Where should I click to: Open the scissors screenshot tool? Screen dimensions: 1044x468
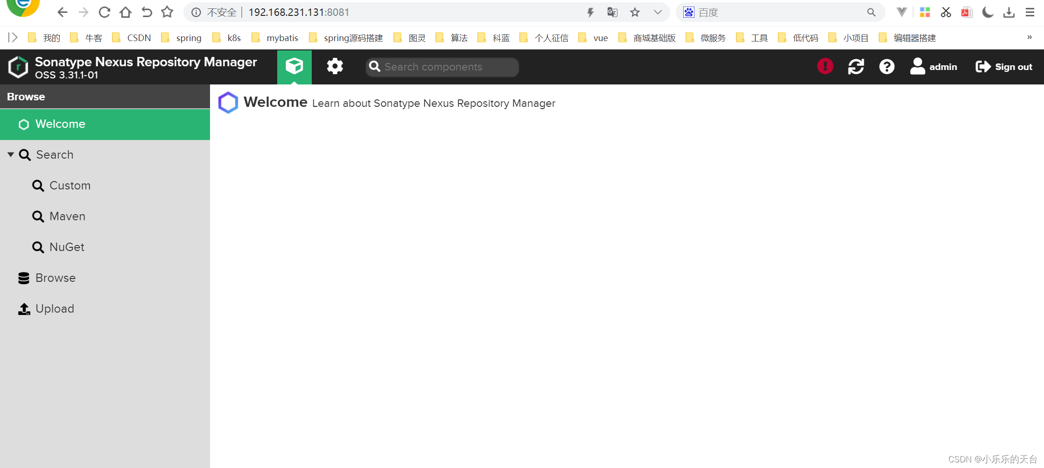coord(946,13)
